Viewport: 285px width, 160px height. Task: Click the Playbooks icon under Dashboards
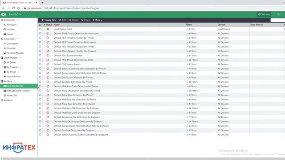[x=5, y=25]
